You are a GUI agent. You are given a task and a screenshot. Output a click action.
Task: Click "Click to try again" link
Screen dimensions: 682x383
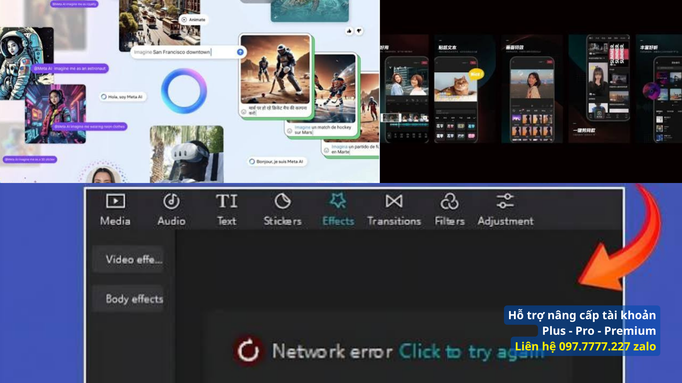(x=471, y=352)
